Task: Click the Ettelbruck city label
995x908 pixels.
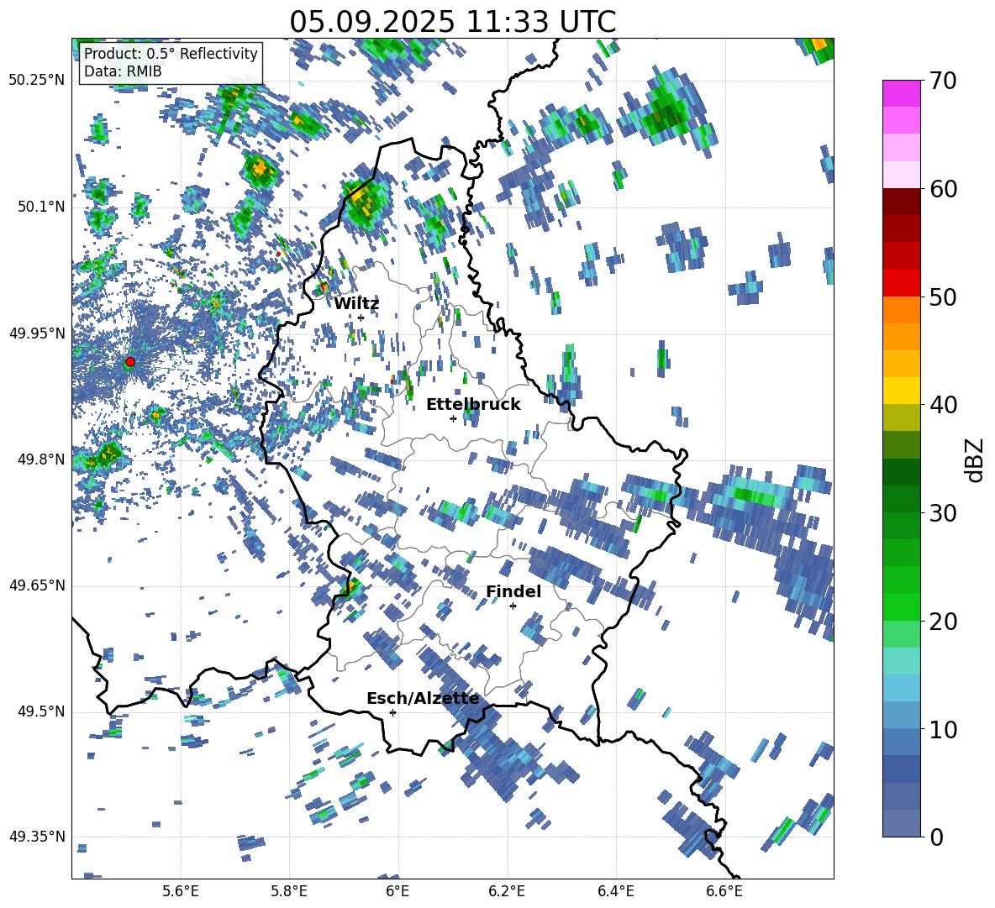Action: (x=473, y=405)
